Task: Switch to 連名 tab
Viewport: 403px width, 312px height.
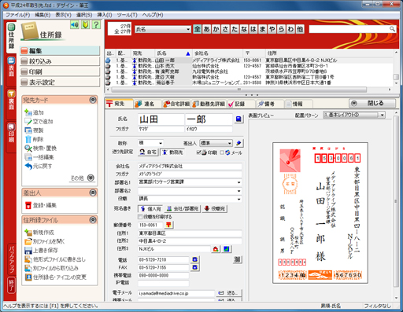Action: click(x=147, y=104)
